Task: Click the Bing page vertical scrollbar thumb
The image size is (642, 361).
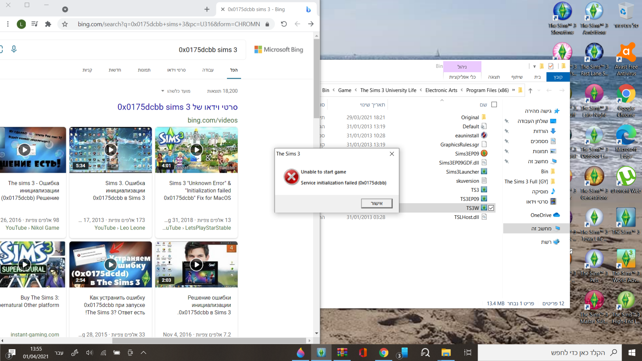Action: pyautogui.click(x=316, y=79)
